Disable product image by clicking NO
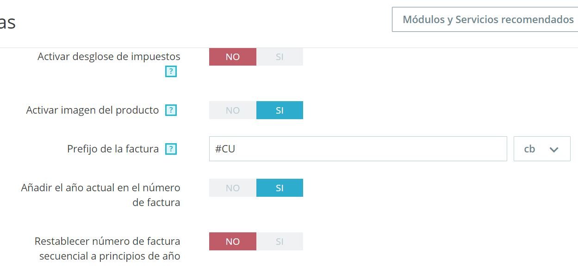 (232, 110)
